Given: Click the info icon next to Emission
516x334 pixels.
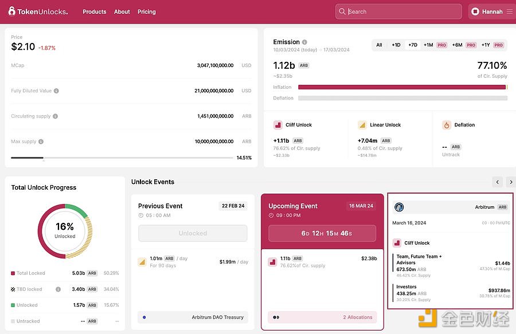Looking at the screenshot, I should (304, 42).
